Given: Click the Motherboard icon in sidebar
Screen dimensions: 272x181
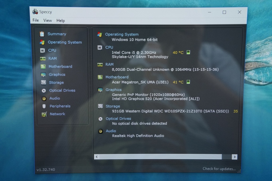Looking at the screenshot, I should [x=43, y=67].
